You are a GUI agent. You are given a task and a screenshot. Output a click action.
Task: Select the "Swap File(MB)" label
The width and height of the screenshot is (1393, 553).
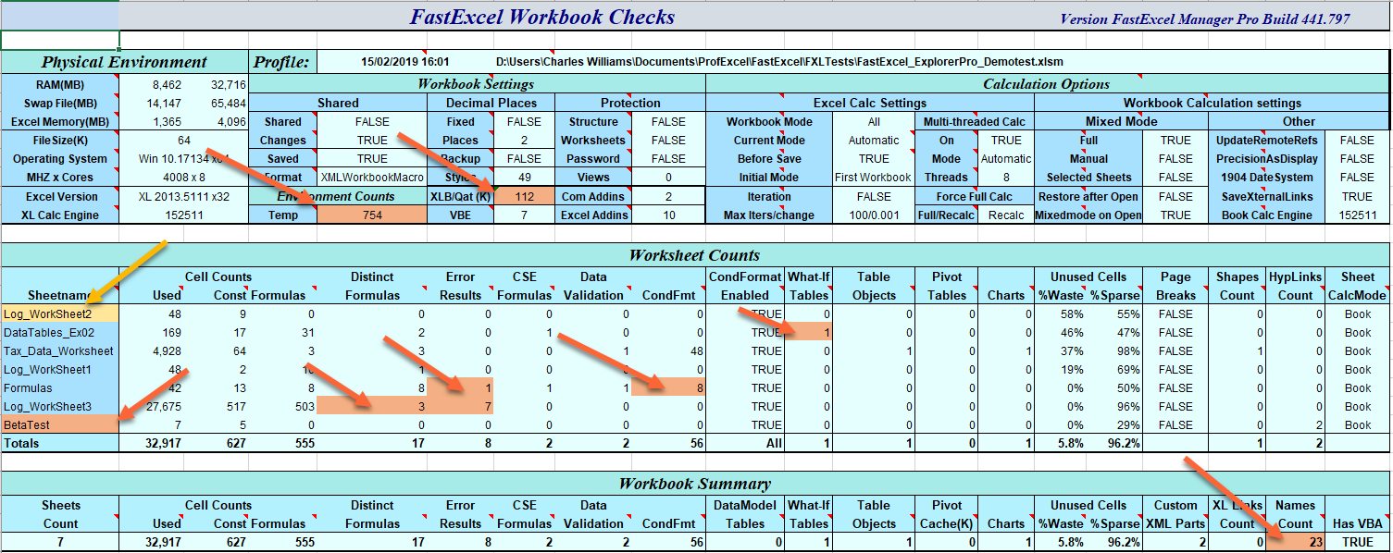60,103
